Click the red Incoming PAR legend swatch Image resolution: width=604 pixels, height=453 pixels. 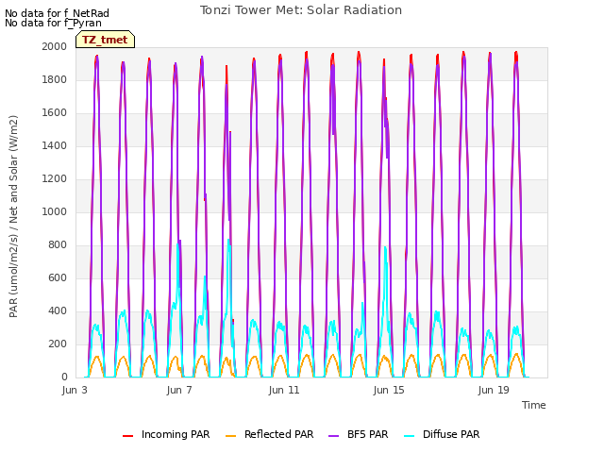(128, 436)
